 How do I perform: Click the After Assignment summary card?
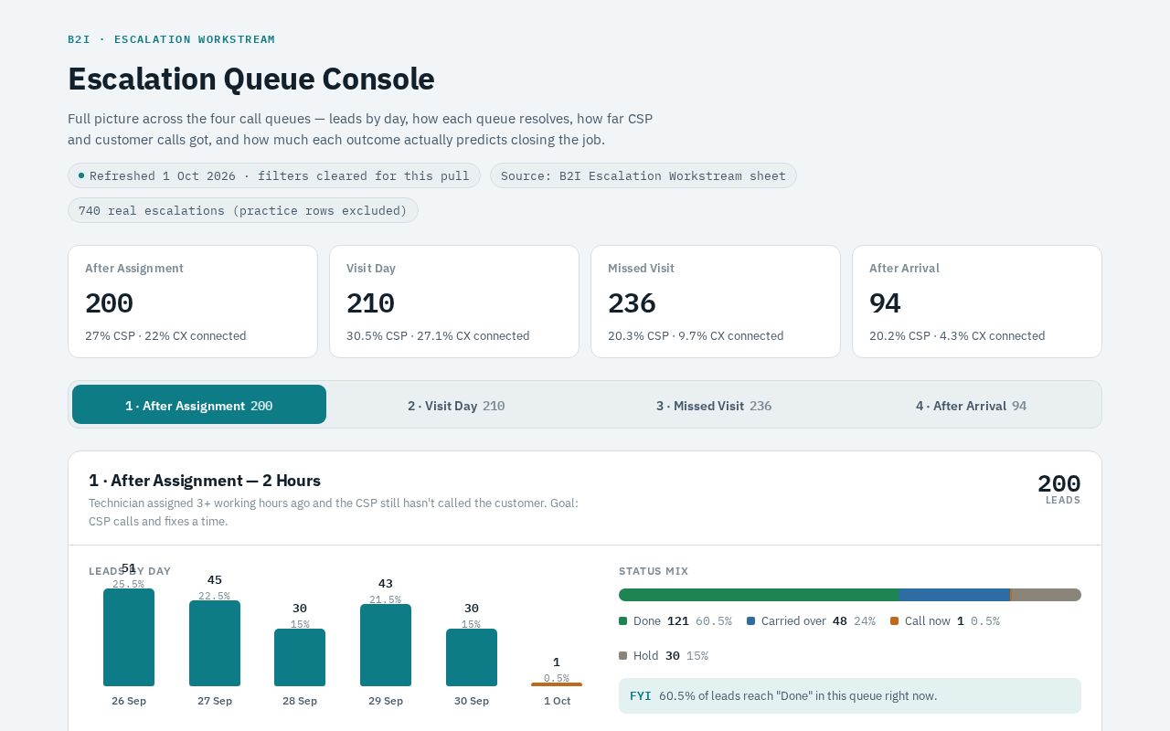(x=193, y=302)
